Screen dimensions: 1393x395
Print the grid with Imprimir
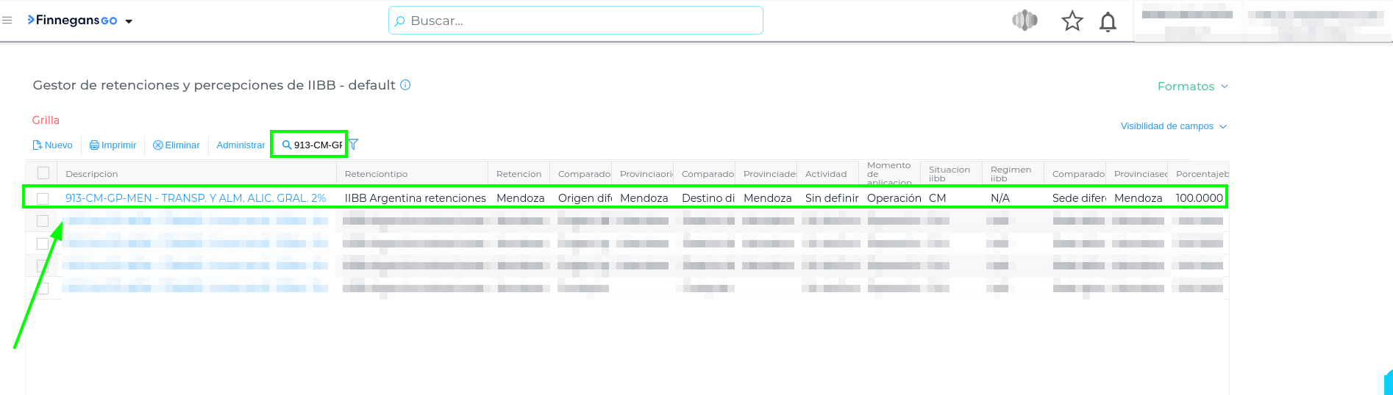[113, 145]
